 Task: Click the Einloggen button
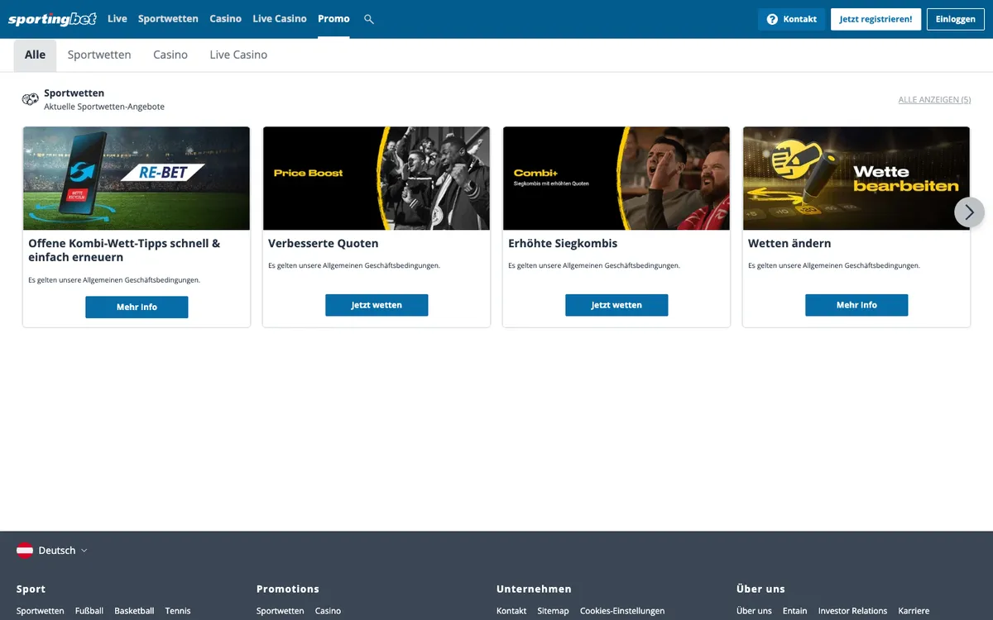click(956, 19)
